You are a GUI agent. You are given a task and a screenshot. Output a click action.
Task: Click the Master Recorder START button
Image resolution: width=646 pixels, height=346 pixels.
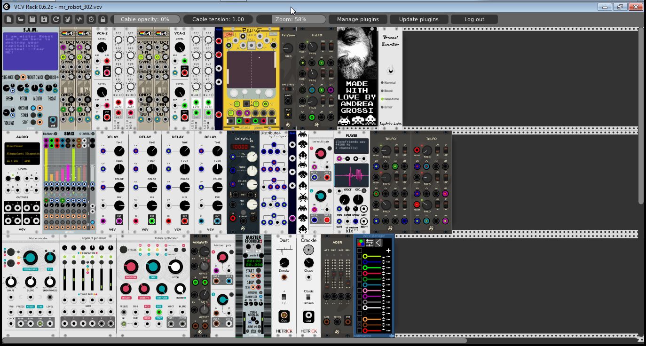pos(259,271)
